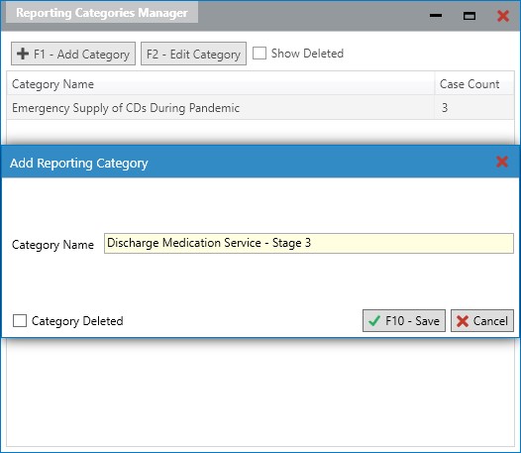Select the Emergency Supply of CDs row
The width and height of the screenshot is (521, 453).
click(260, 107)
